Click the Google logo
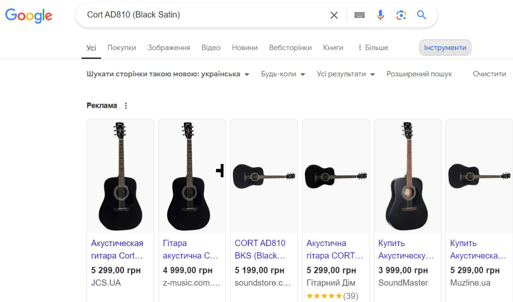The width and height of the screenshot is (513, 302). pos(29,15)
